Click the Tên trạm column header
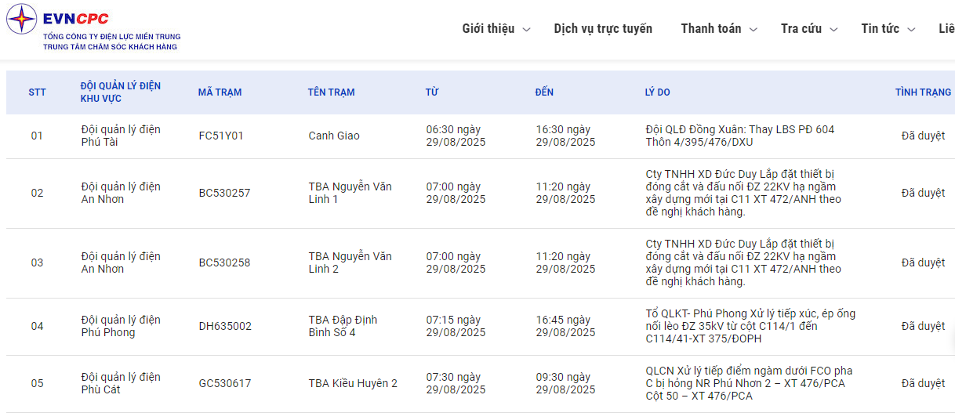 [331, 92]
